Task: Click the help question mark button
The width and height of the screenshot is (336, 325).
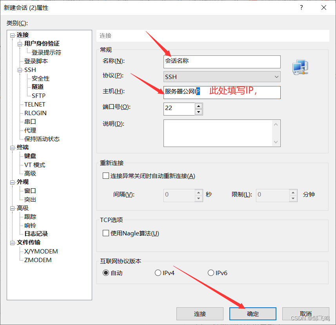Action: [x=301, y=8]
